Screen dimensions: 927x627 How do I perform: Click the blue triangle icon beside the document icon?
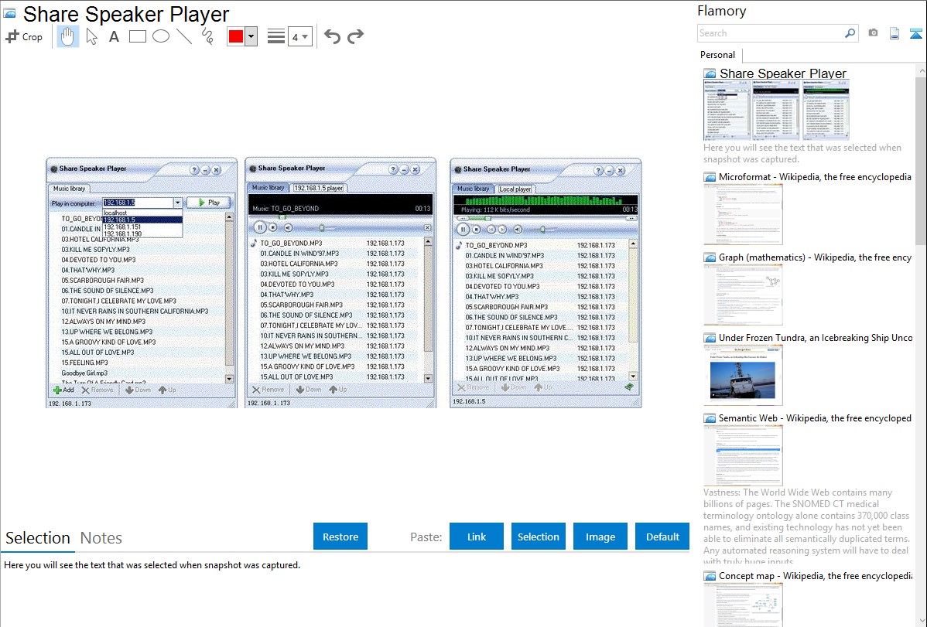tap(915, 34)
